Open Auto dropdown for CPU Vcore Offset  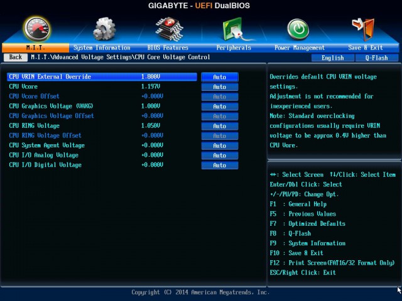click(220, 97)
